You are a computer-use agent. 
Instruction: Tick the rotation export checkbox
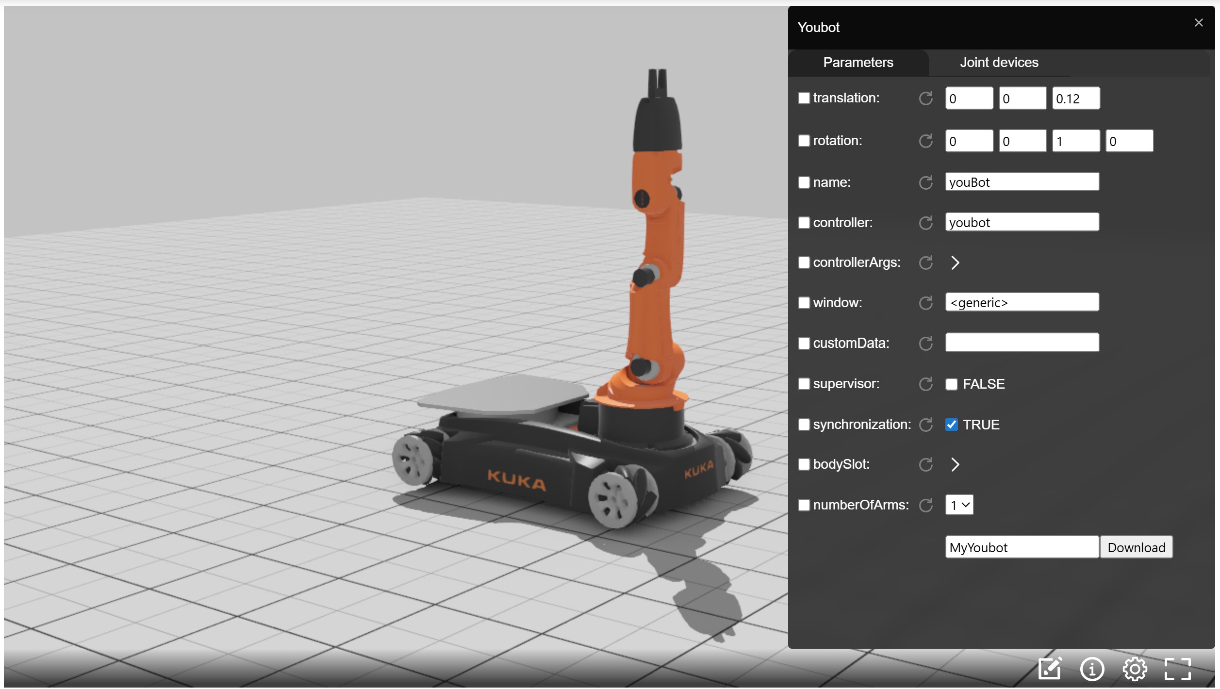(804, 141)
